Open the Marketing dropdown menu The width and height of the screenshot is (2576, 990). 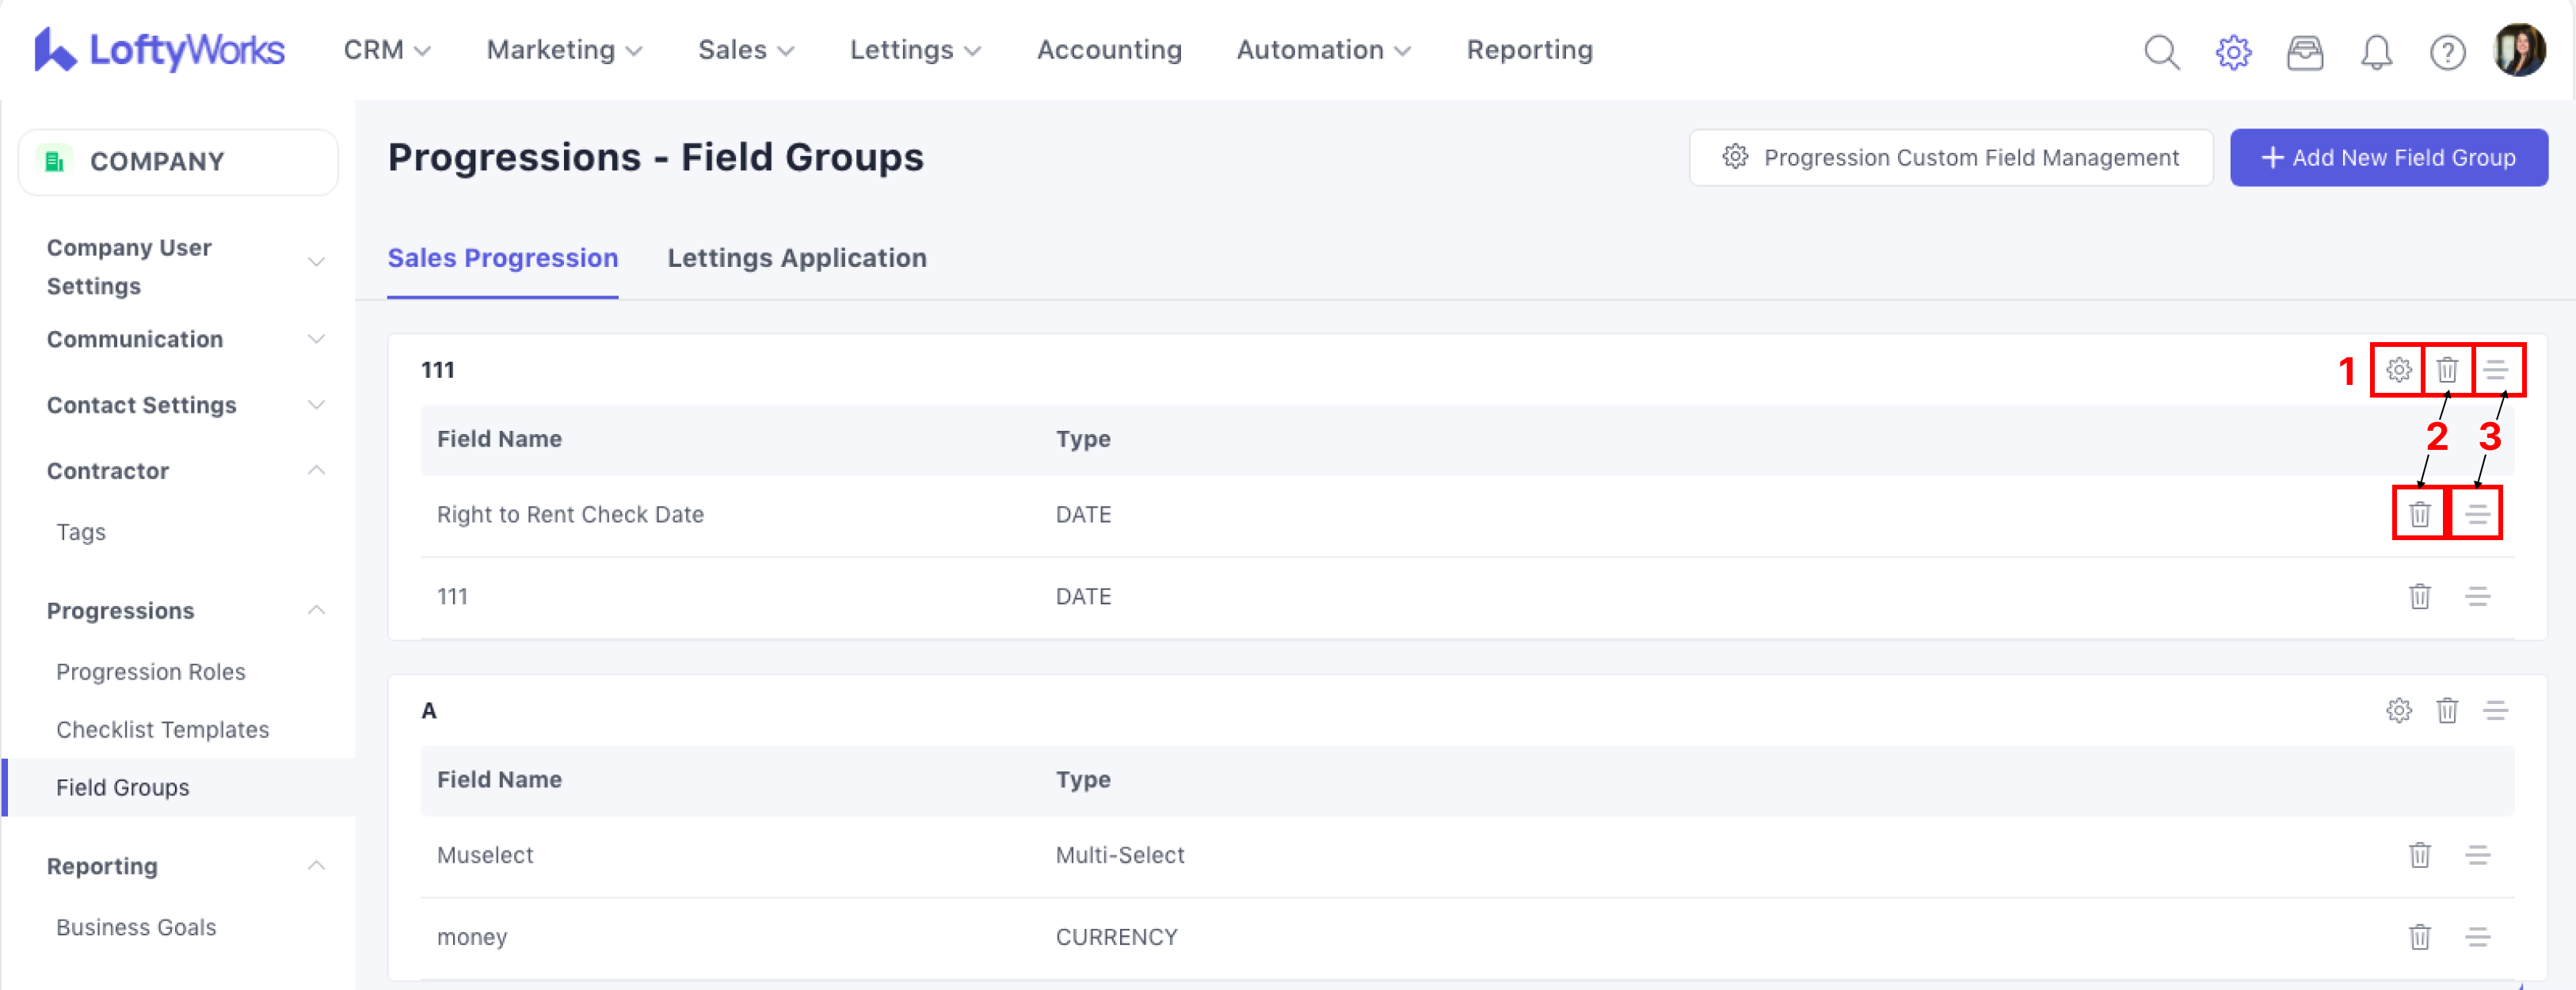coord(564,50)
